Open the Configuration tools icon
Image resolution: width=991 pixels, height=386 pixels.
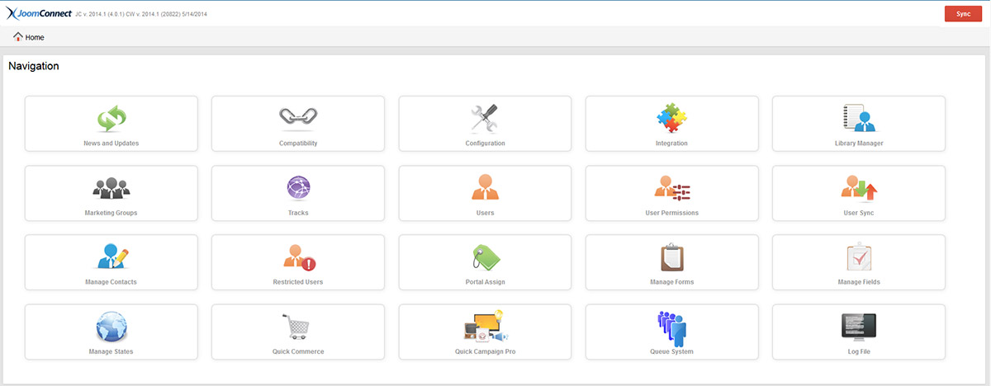(485, 119)
